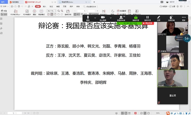Click the PDF to Image icon
191x115 pixels.
click(x=27, y=12)
